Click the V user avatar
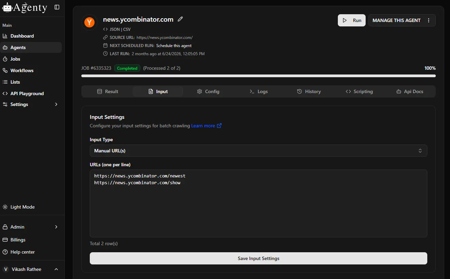Viewport: 450px width, 279px height. (5, 269)
